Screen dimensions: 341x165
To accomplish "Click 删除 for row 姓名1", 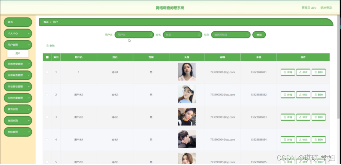I will point(318,72).
